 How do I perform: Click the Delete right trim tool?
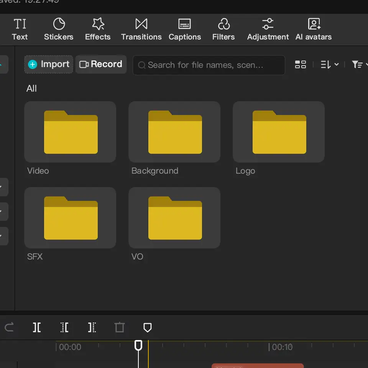coord(92,327)
